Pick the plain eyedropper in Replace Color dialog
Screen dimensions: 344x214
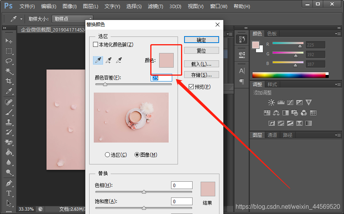point(98,60)
